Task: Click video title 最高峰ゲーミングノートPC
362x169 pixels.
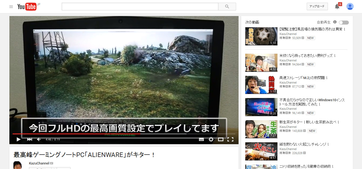Action: tap(85, 155)
